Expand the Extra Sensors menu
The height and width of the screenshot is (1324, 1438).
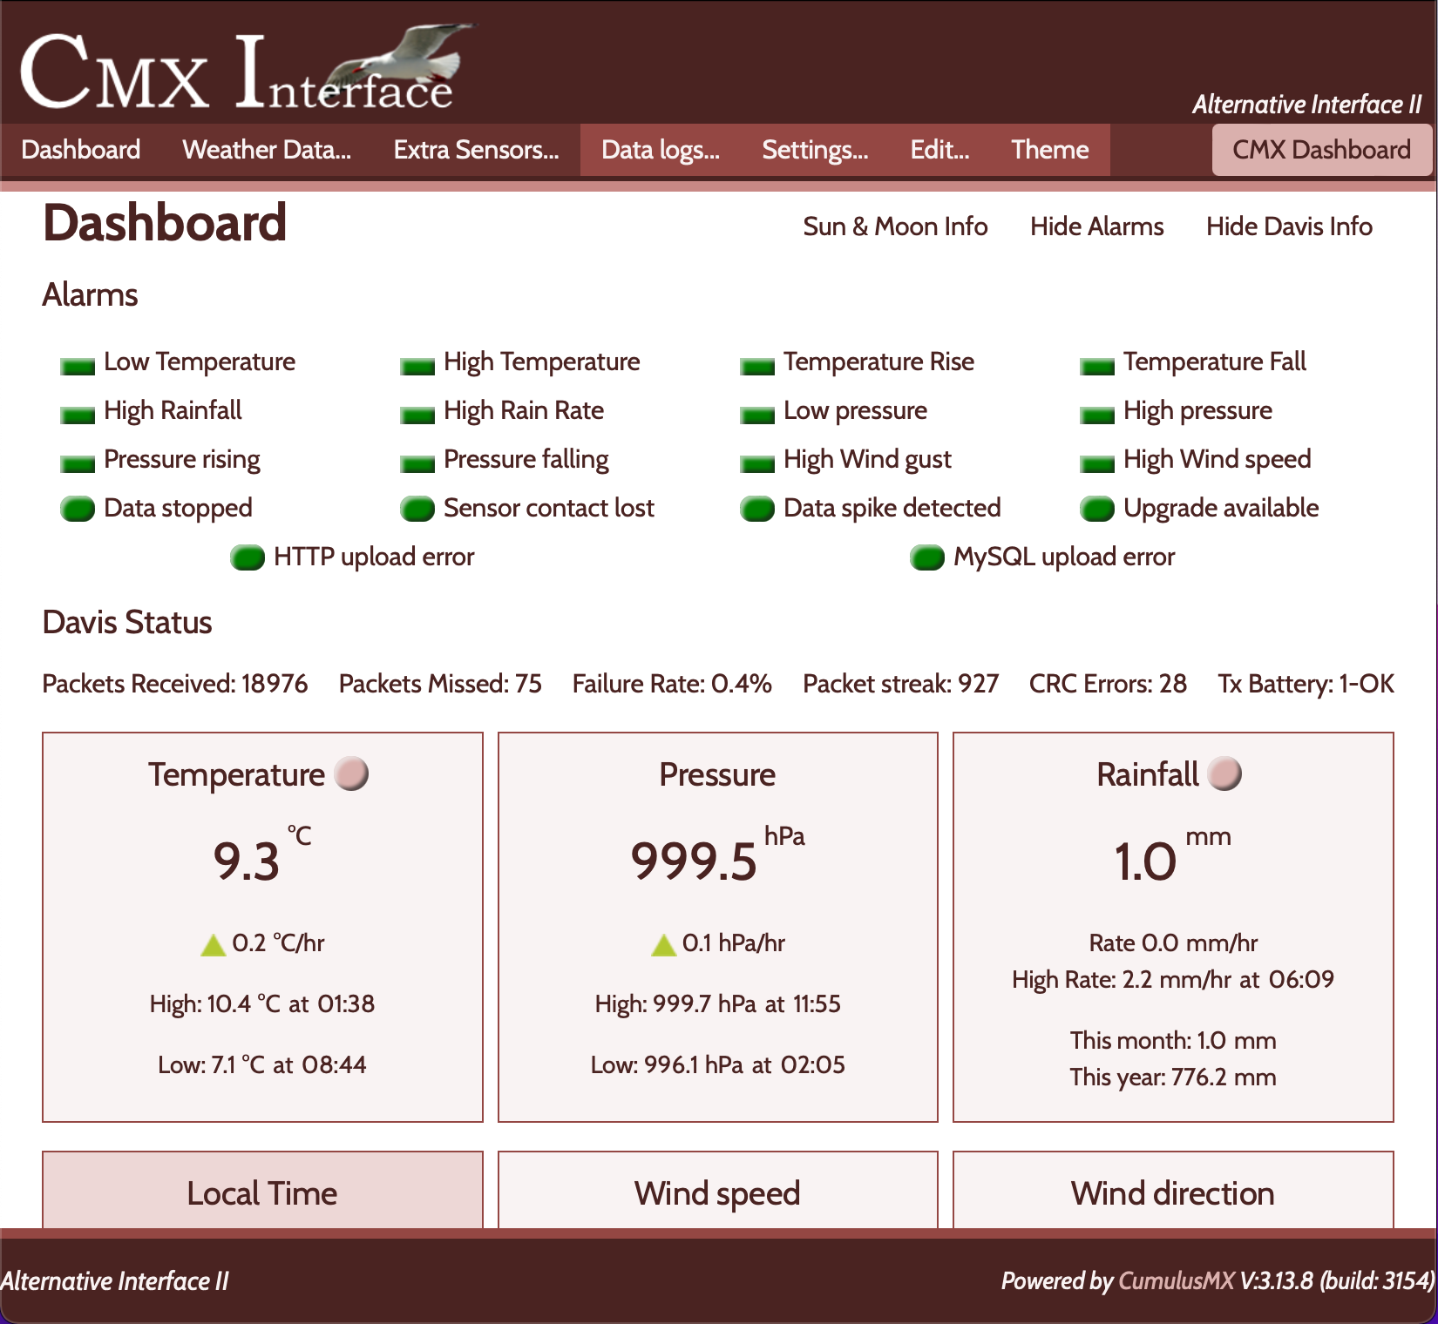pyautogui.click(x=476, y=150)
